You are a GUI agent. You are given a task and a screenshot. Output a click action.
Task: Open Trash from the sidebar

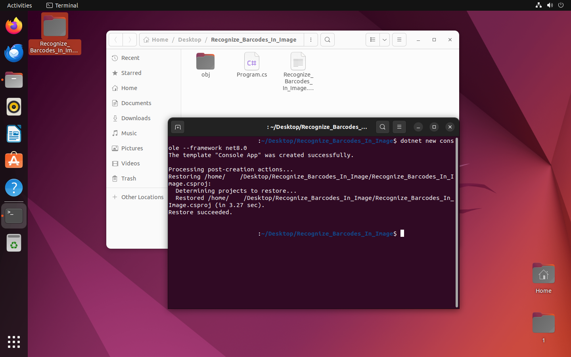pyautogui.click(x=128, y=178)
